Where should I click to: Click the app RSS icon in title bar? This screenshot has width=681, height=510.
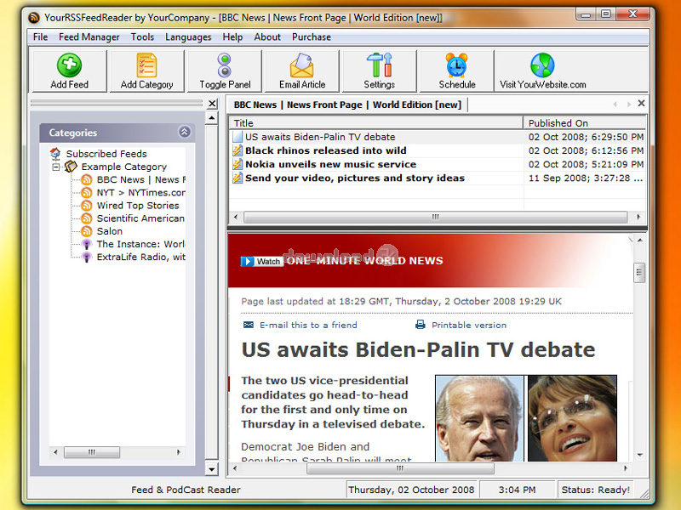[x=34, y=18]
